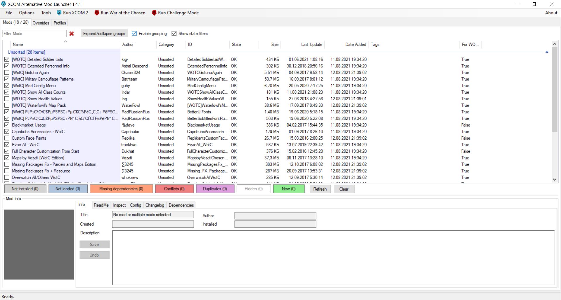
Task: Uncheck [WotC] Military Camouflage Patterns
Action: (7, 79)
